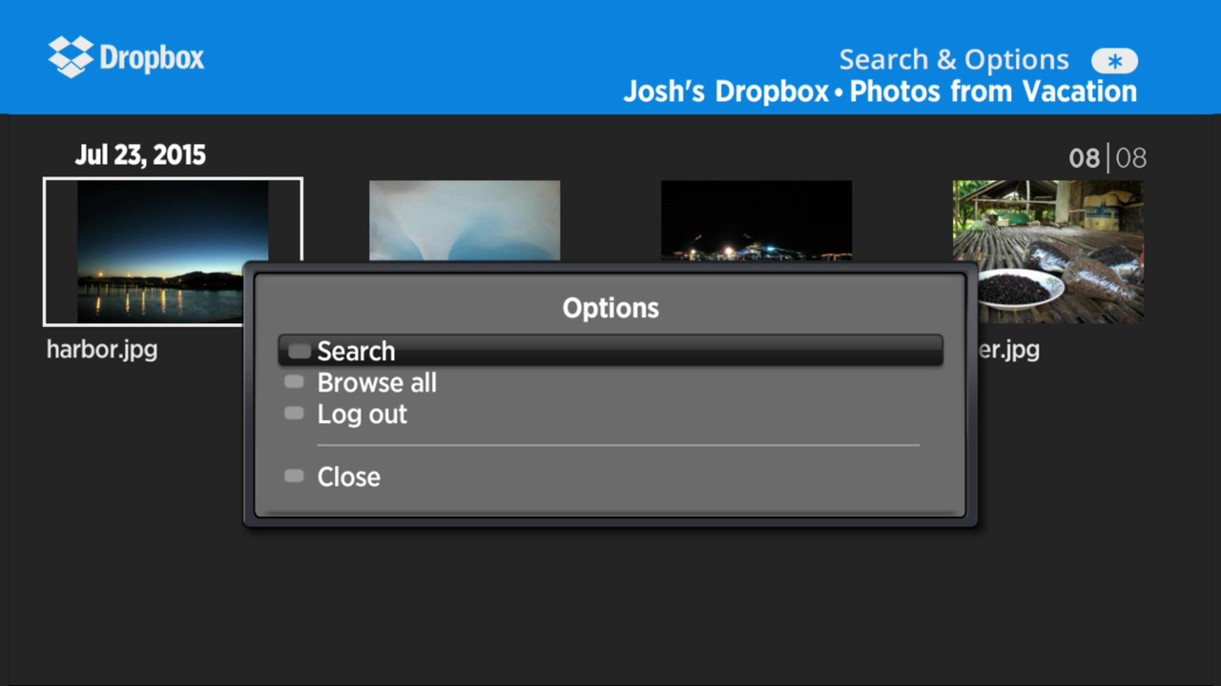1221x686 pixels.
Task: Click the harbor.jpg filename label
Action: [102, 350]
